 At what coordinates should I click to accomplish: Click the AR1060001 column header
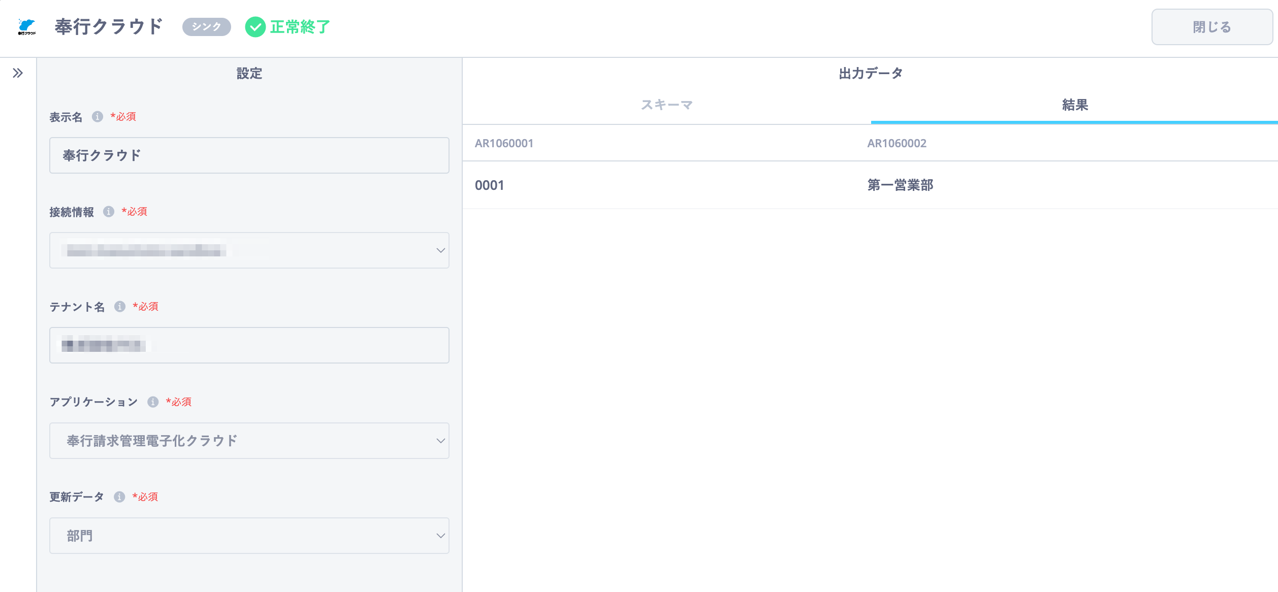504,144
